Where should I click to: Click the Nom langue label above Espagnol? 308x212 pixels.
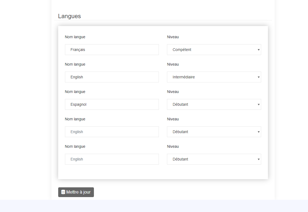[x=75, y=92]
